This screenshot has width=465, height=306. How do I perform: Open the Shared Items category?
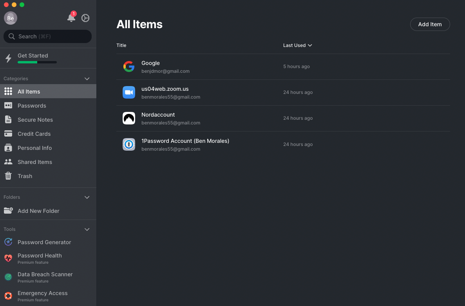click(x=35, y=162)
